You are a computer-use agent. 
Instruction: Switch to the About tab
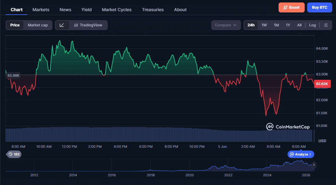click(180, 10)
